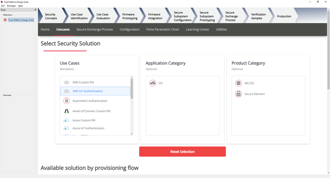This screenshot has height=178, width=330.
Task: Go to Production step
Action: click(284, 16)
